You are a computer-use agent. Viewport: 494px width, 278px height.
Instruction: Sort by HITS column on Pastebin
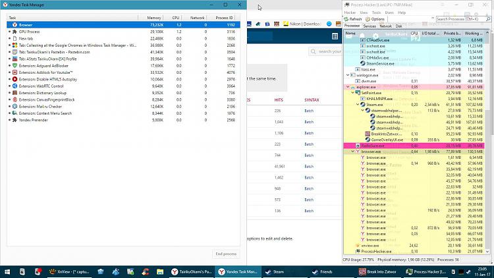[x=279, y=100]
